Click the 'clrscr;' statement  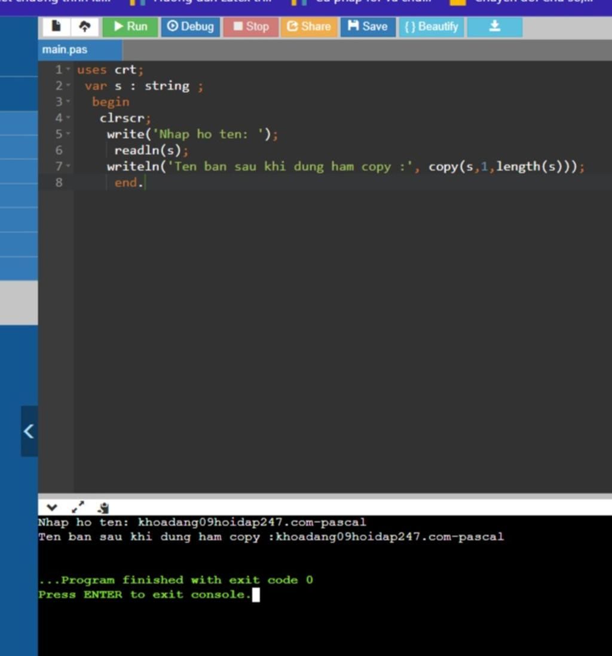(125, 118)
